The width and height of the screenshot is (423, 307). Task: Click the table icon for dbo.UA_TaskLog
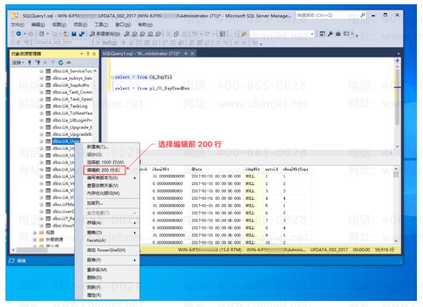pyautogui.click(x=48, y=106)
